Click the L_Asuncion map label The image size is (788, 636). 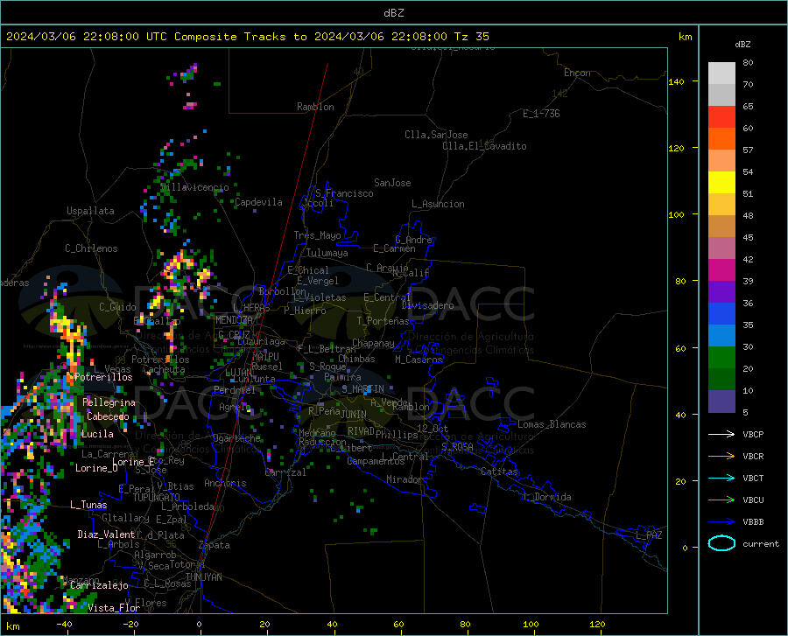[438, 204]
